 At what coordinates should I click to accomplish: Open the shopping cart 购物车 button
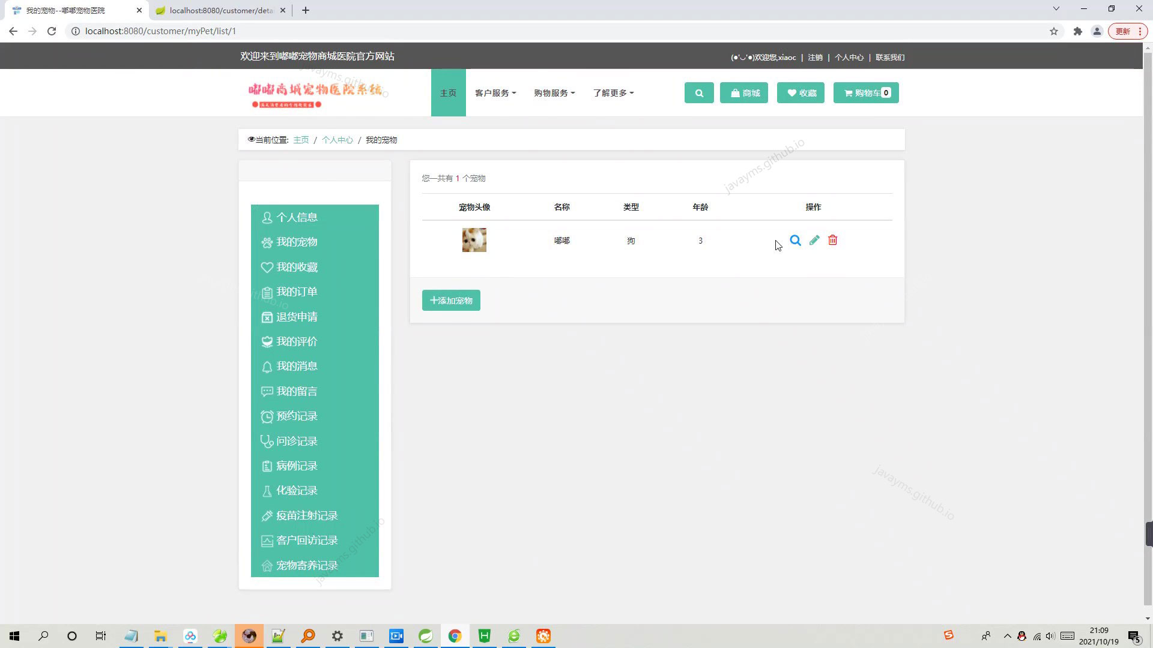[x=866, y=93]
